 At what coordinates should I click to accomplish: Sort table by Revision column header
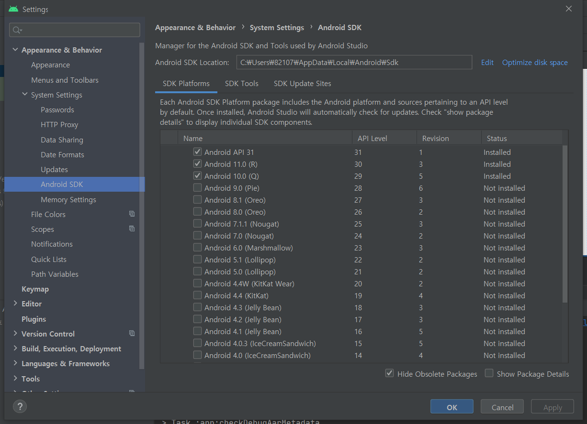point(449,138)
